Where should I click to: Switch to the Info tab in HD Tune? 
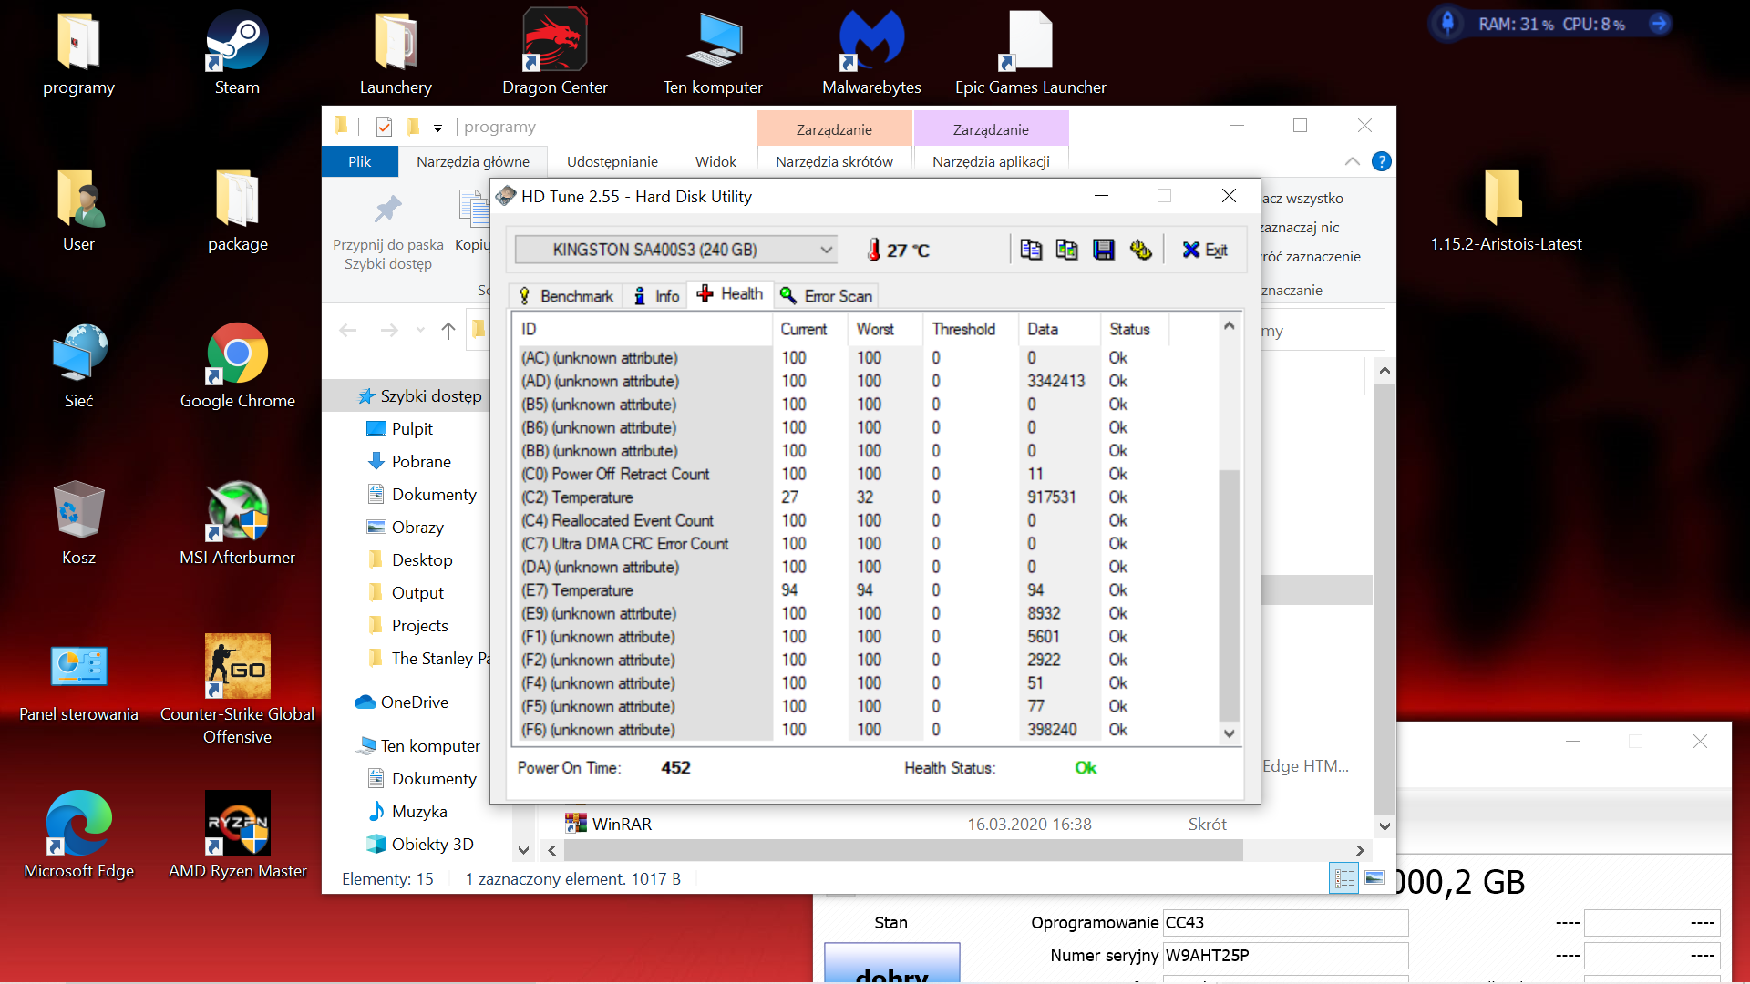(657, 296)
